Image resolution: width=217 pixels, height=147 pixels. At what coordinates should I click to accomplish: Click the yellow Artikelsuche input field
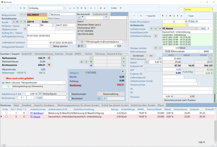(x=175, y=25)
